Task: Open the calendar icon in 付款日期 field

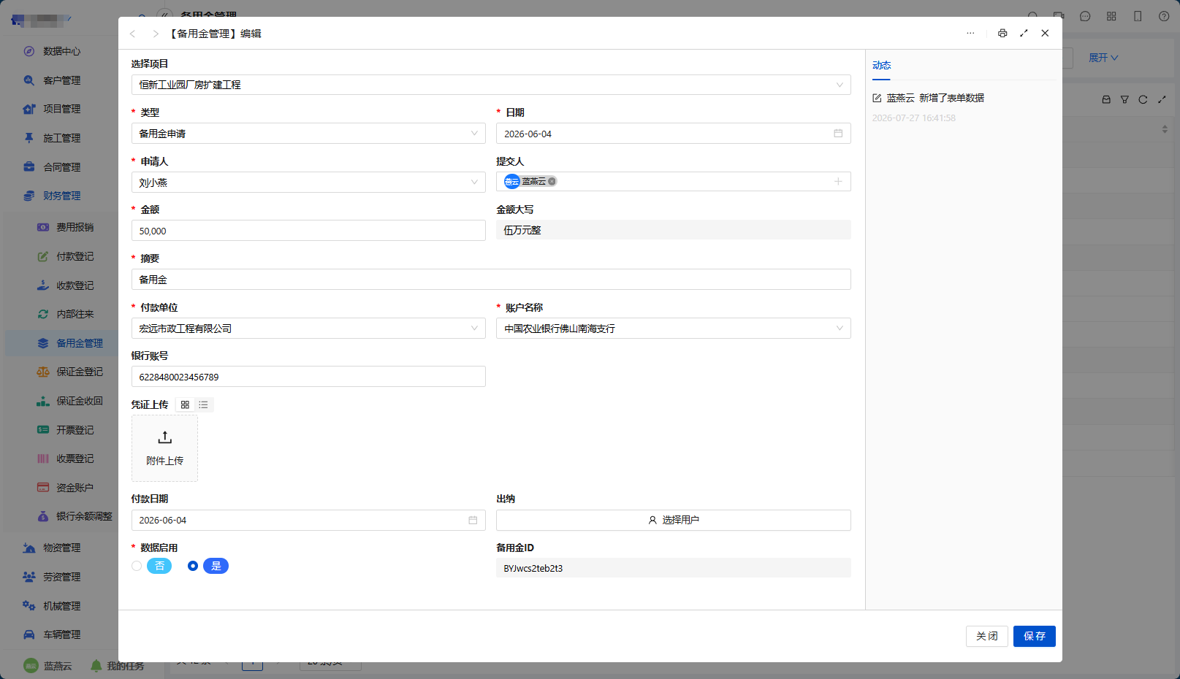Action: click(x=473, y=520)
